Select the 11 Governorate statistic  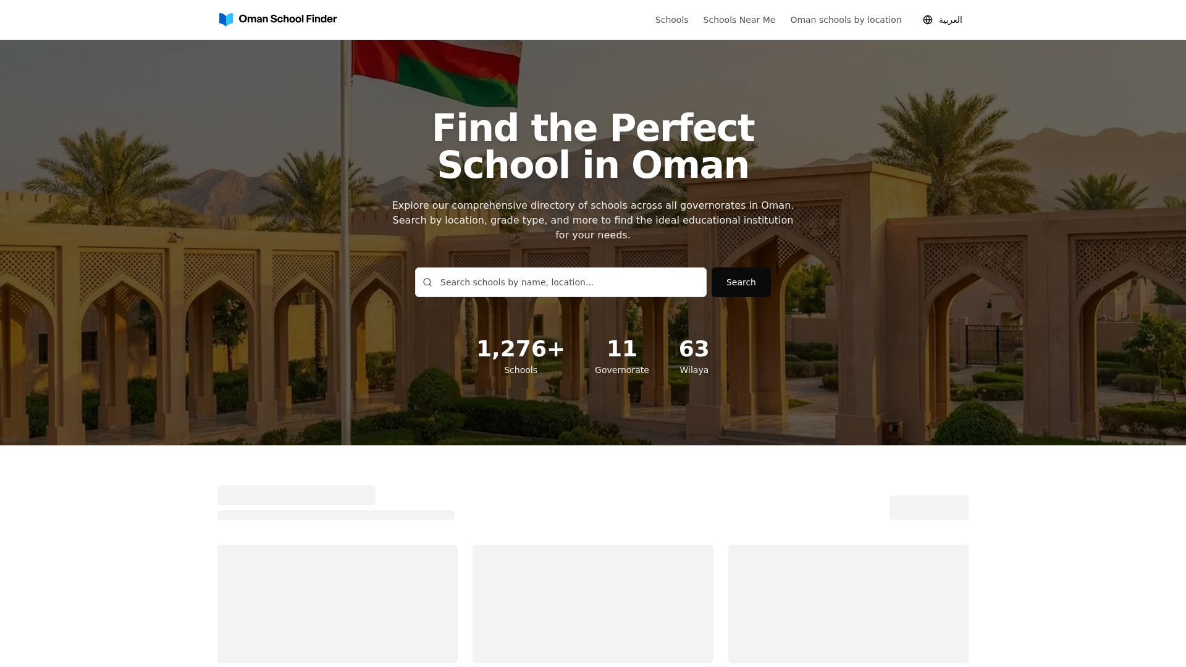pos(621,356)
